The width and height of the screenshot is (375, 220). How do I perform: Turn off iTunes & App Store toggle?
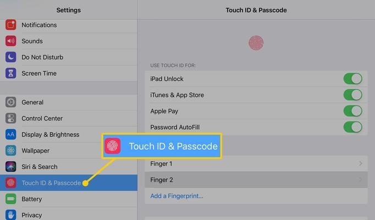tap(353, 95)
